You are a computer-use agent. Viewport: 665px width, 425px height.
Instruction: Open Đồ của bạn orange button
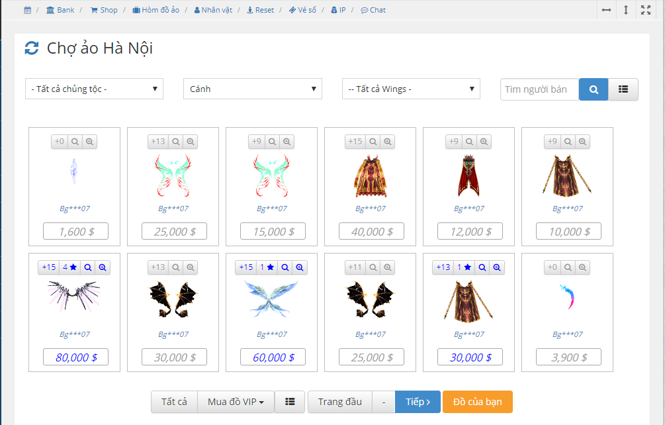[x=478, y=402]
